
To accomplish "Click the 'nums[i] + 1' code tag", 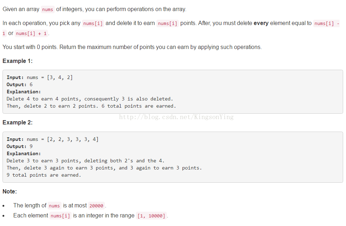I will click(x=31, y=34).
